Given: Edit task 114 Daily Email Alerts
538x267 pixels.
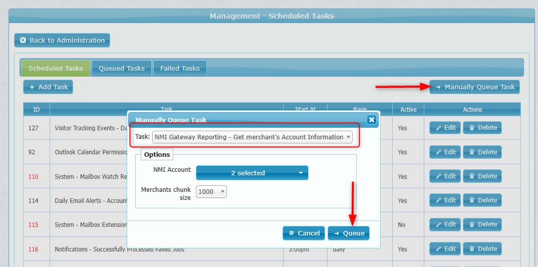Looking at the screenshot, I should pyautogui.click(x=445, y=200).
